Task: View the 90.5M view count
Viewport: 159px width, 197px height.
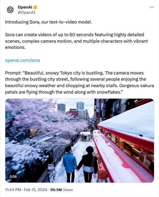Action: [56, 190]
